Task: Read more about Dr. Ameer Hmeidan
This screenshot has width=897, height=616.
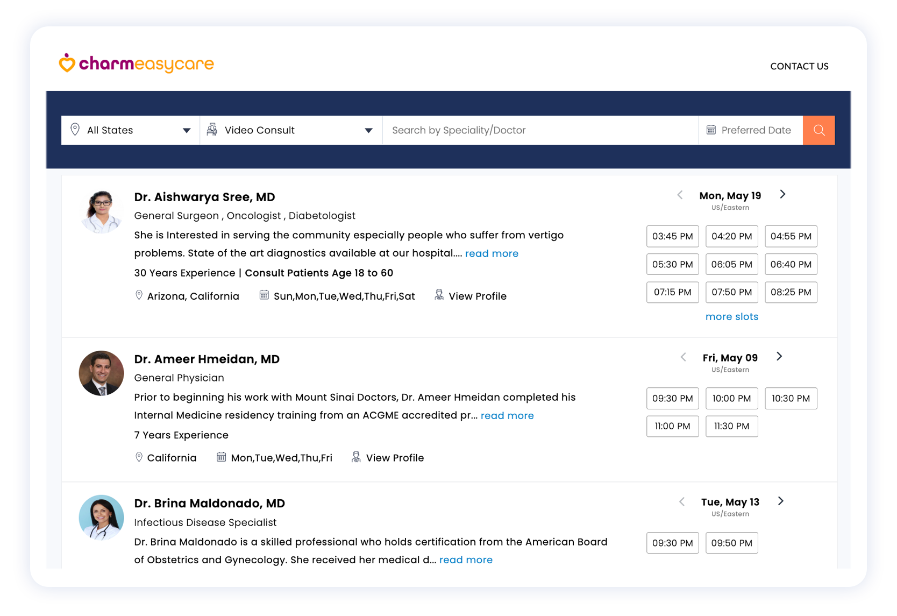Action: point(507,415)
